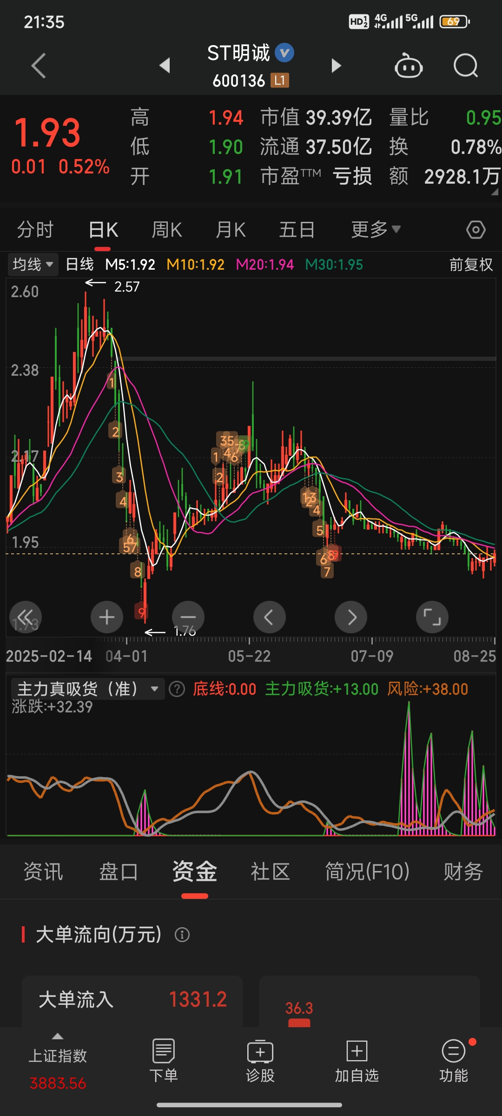Go back with the left chevron icon
502x1116 pixels.
point(39,66)
